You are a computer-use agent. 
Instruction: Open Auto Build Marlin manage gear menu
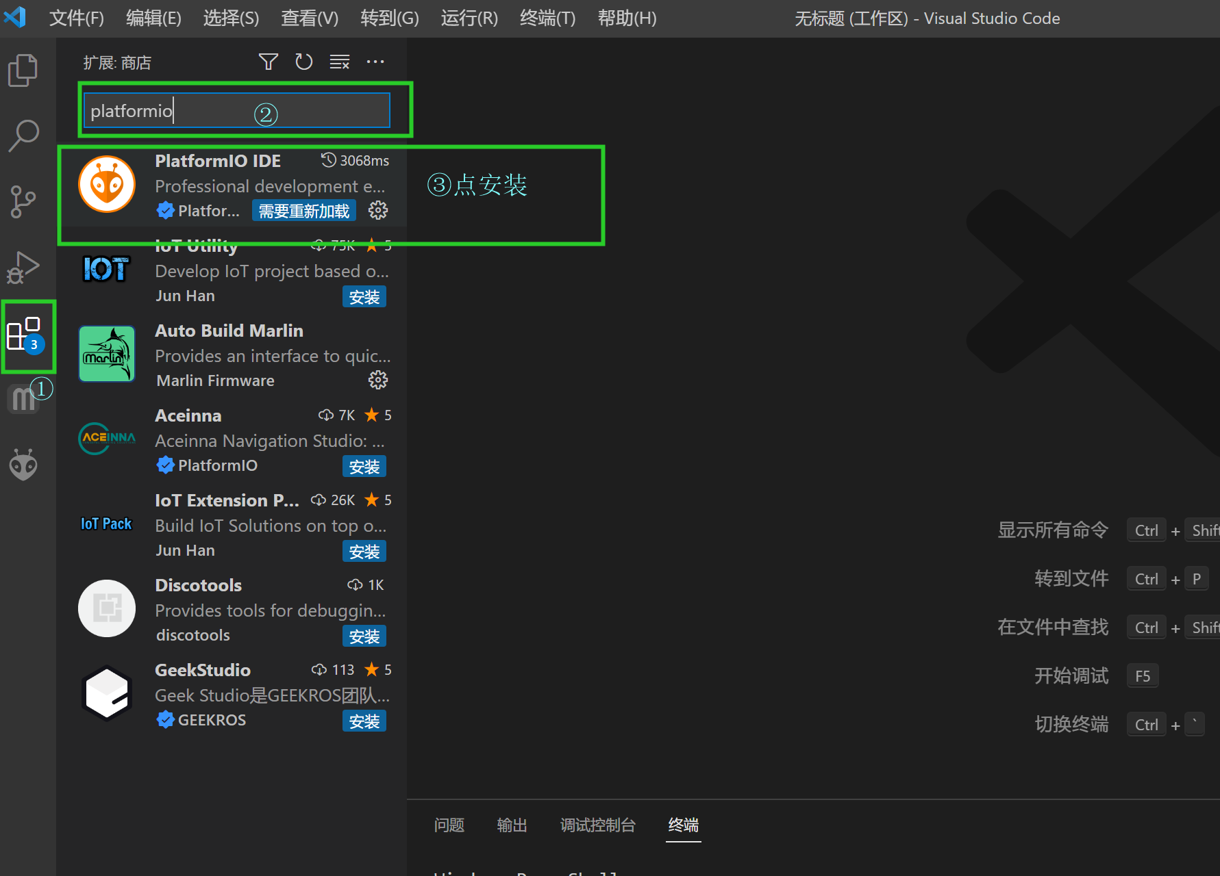(378, 380)
